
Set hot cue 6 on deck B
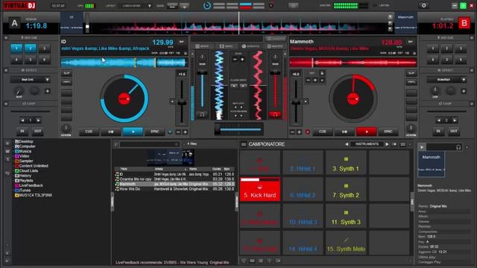click(x=461, y=60)
